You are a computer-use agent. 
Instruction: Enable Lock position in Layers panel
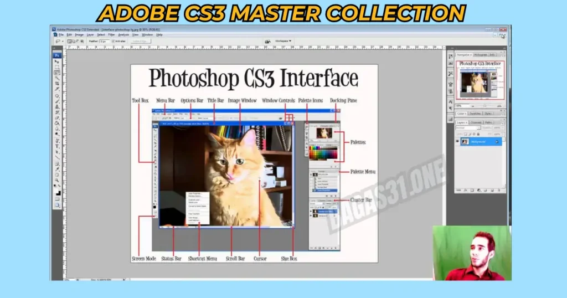point(474,134)
